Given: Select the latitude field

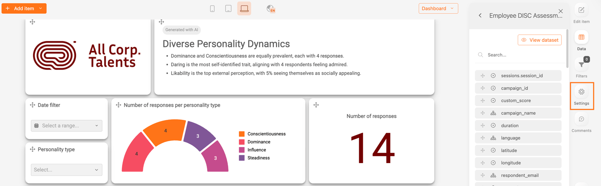Looking at the screenshot, I should (x=518, y=151).
